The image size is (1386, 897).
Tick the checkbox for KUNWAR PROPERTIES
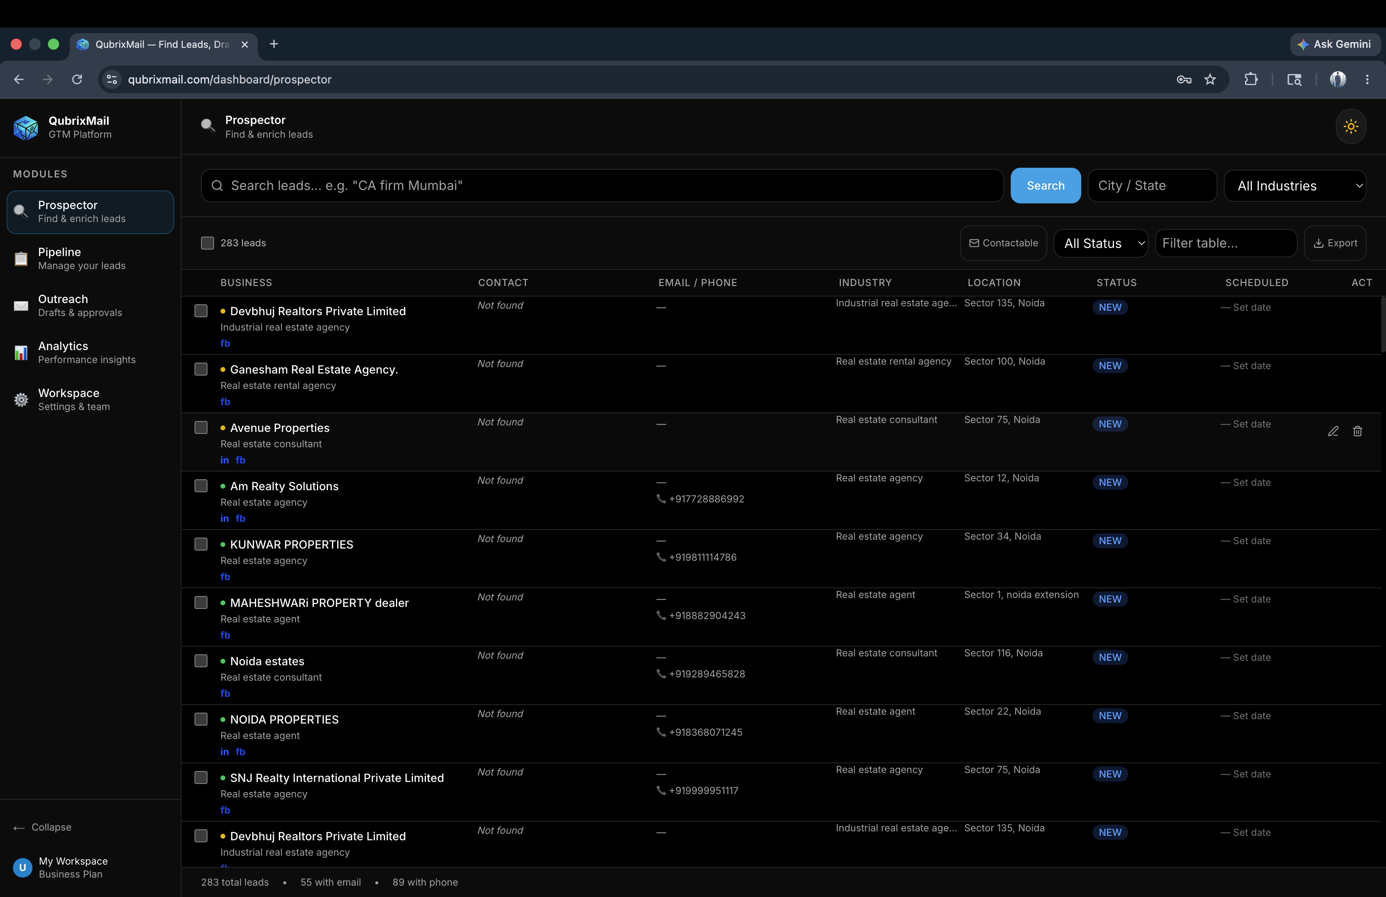pyautogui.click(x=201, y=544)
